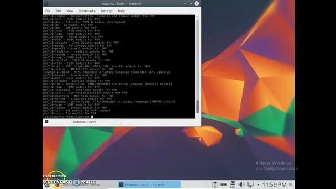
Task: Open the Edit menu in Konsole
Action: tap(58, 11)
